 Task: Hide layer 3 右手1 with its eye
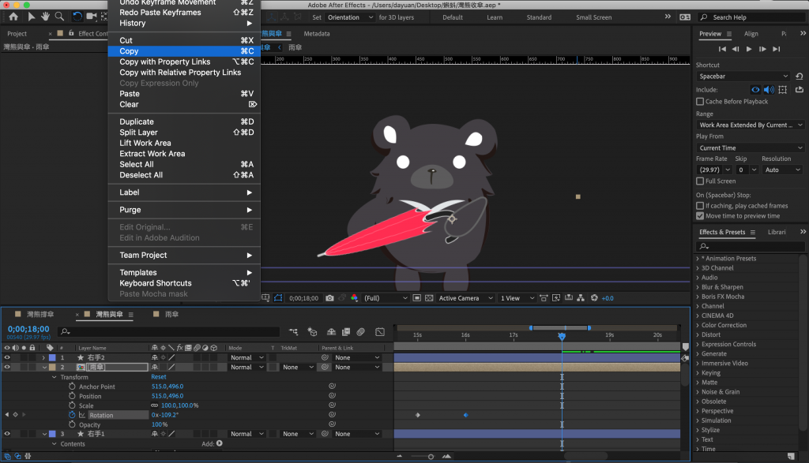[7, 434]
